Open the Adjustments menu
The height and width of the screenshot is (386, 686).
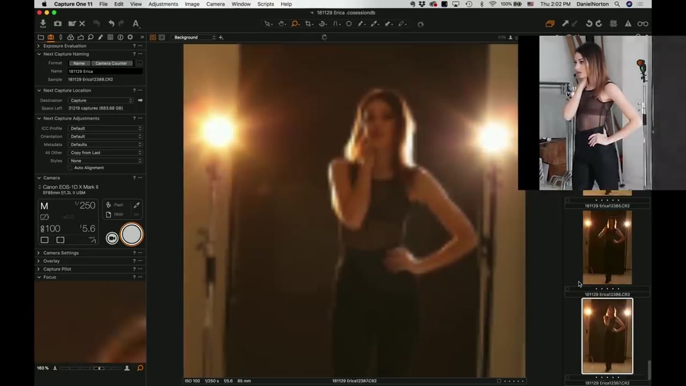click(163, 4)
